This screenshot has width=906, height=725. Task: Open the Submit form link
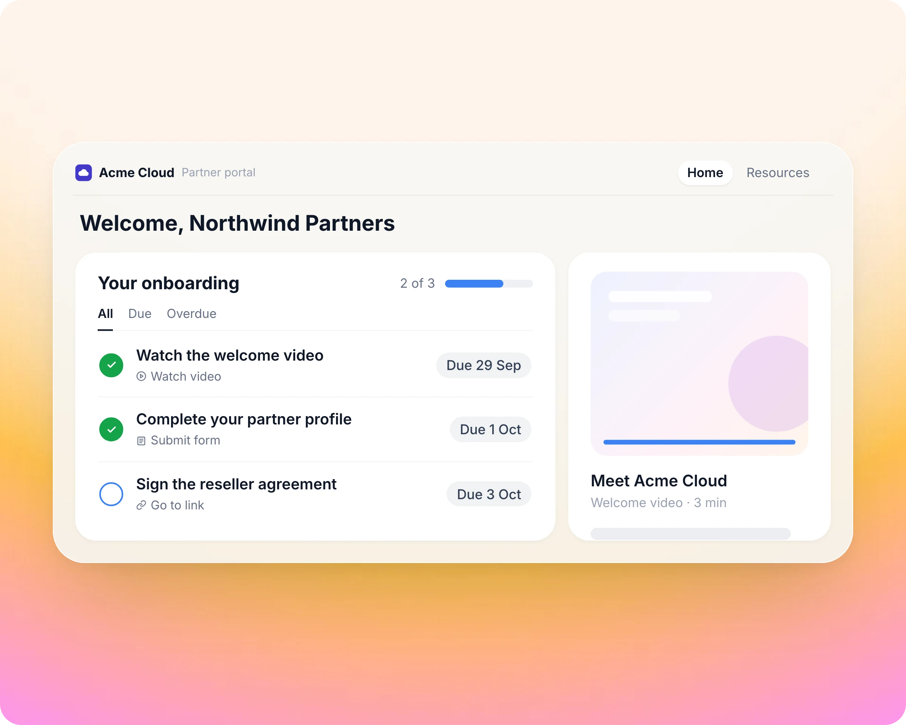point(178,440)
